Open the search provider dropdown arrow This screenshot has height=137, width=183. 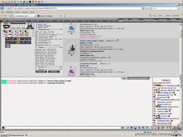(181, 8)
